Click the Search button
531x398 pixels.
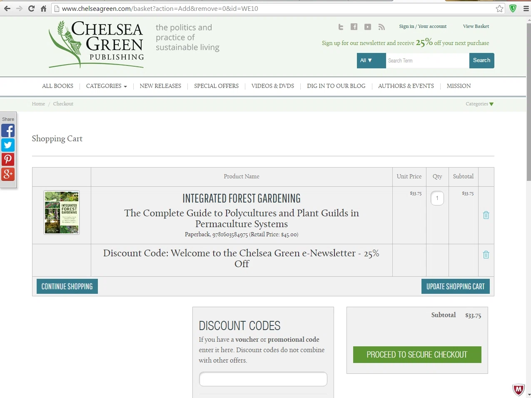(482, 60)
